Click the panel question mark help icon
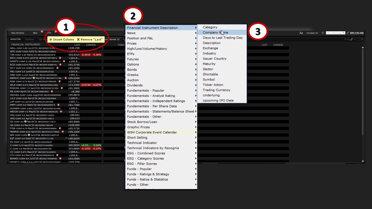The height and width of the screenshot is (209, 372). (x=345, y=39)
